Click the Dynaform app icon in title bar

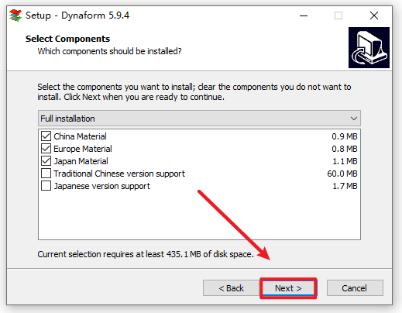click(x=15, y=15)
